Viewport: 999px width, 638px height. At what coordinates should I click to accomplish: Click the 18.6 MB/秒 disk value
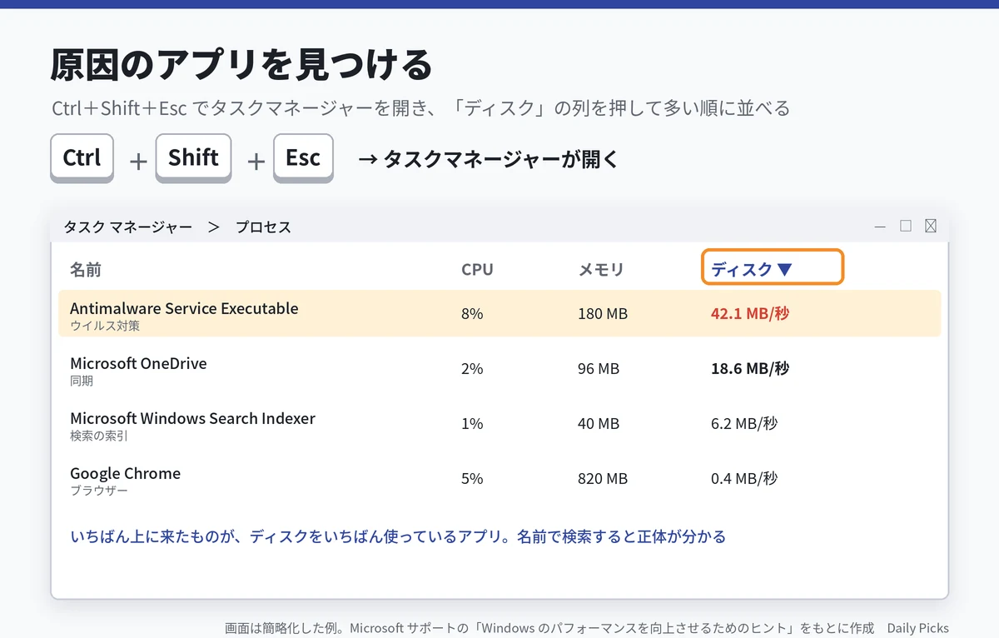tap(750, 369)
